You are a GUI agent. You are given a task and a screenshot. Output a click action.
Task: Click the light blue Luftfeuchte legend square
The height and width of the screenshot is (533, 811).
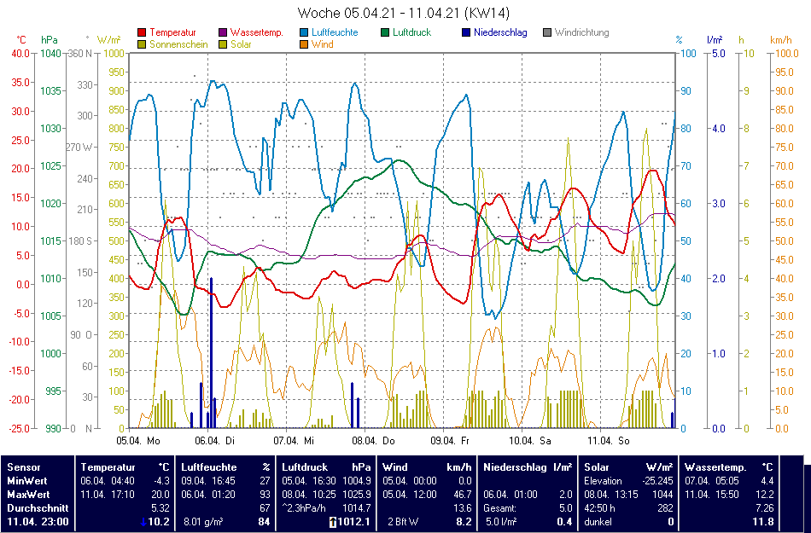[304, 32]
